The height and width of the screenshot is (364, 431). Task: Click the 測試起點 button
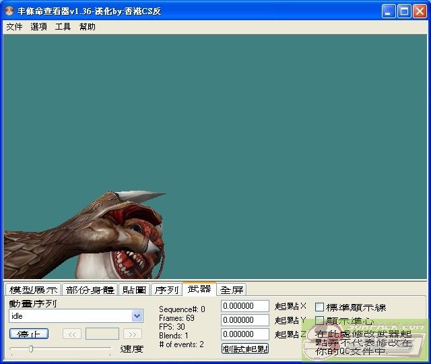coord(245,348)
